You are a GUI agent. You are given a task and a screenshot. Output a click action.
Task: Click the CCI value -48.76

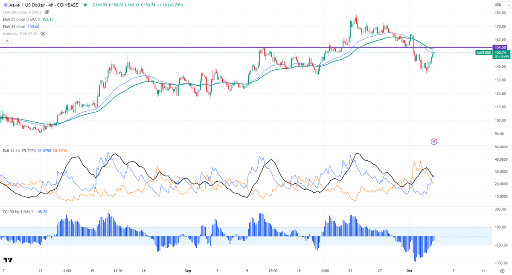pyautogui.click(x=42, y=211)
